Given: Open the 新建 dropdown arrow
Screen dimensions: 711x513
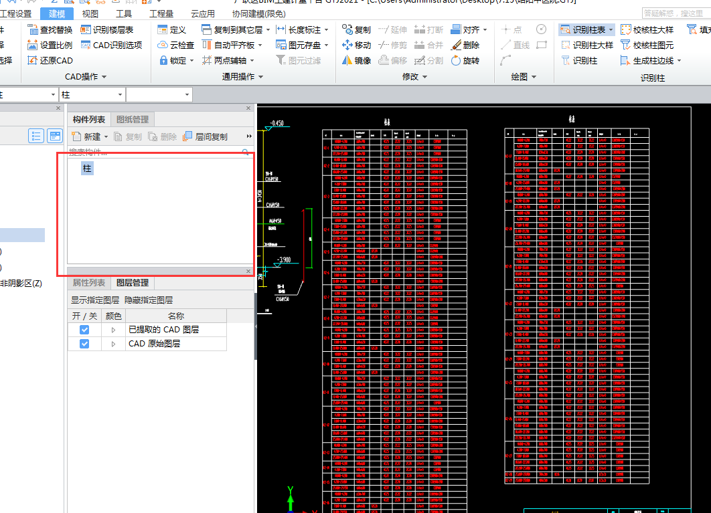Looking at the screenshot, I should point(106,137).
